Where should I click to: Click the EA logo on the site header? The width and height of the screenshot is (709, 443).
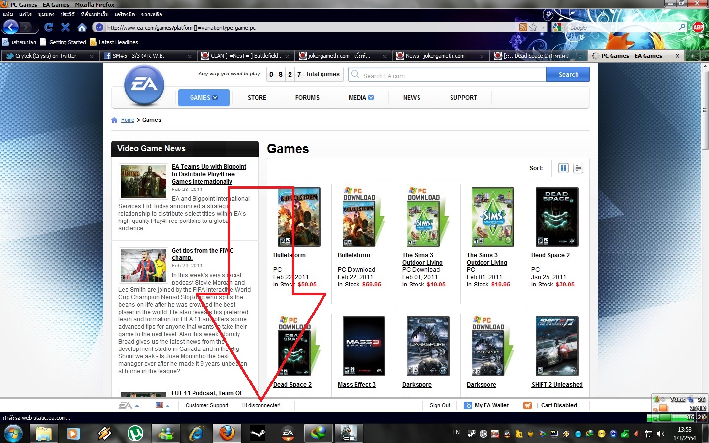[x=144, y=85]
